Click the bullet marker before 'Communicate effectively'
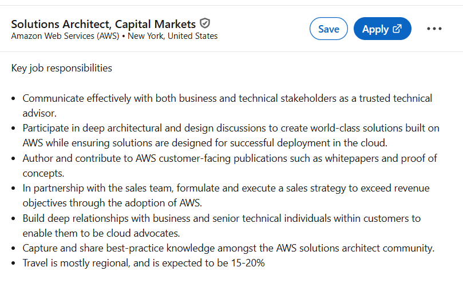Image resolution: width=463 pixels, height=283 pixels. pyautogui.click(x=14, y=99)
